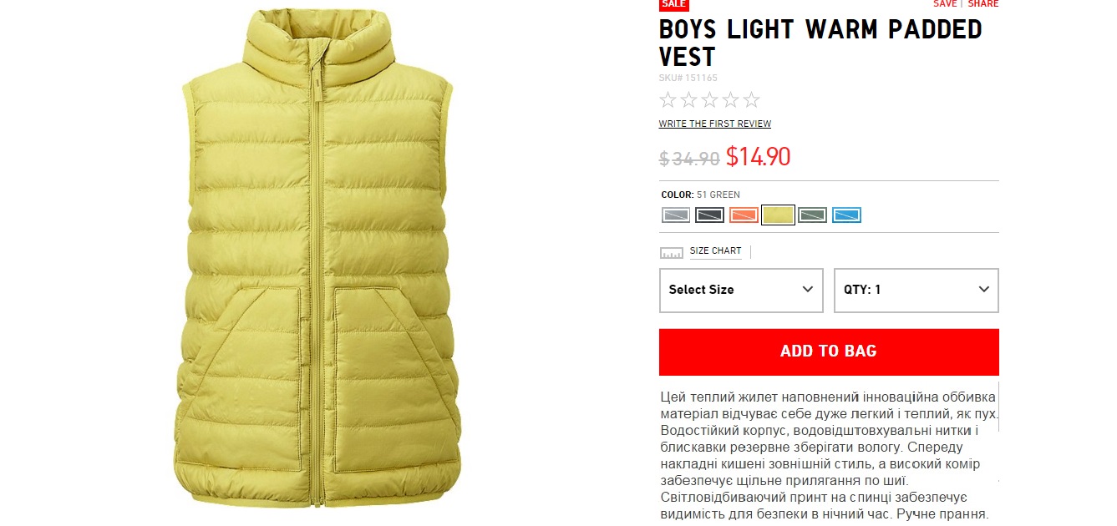
Task: Select the dark navy color swatch
Action: point(709,215)
